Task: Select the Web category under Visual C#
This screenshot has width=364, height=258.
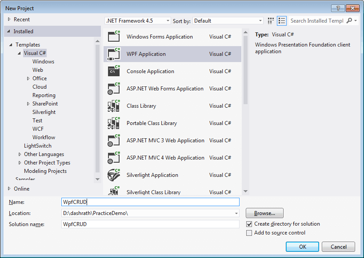Action: coord(37,70)
